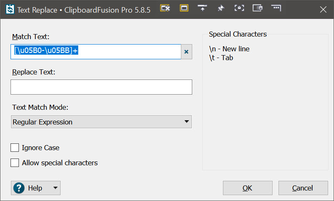Viewport: 334px width, 201px height.
Task: Click the yellow window-with-X title bar icon
Action: [x=165, y=8]
